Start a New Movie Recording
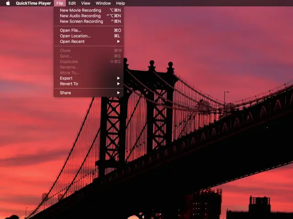The height and width of the screenshot is (219, 293). pyautogui.click(x=88, y=10)
